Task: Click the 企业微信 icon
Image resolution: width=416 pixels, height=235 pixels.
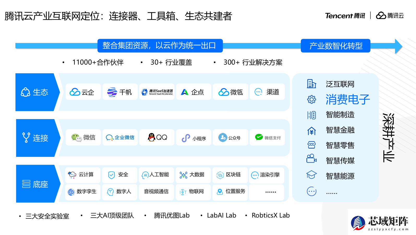Action: [x=109, y=137]
